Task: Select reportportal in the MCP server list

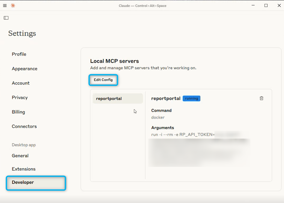Action: click(108, 98)
